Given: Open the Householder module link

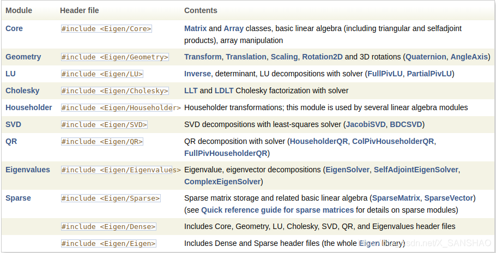Looking at the screenshot, I should point(29,107).
